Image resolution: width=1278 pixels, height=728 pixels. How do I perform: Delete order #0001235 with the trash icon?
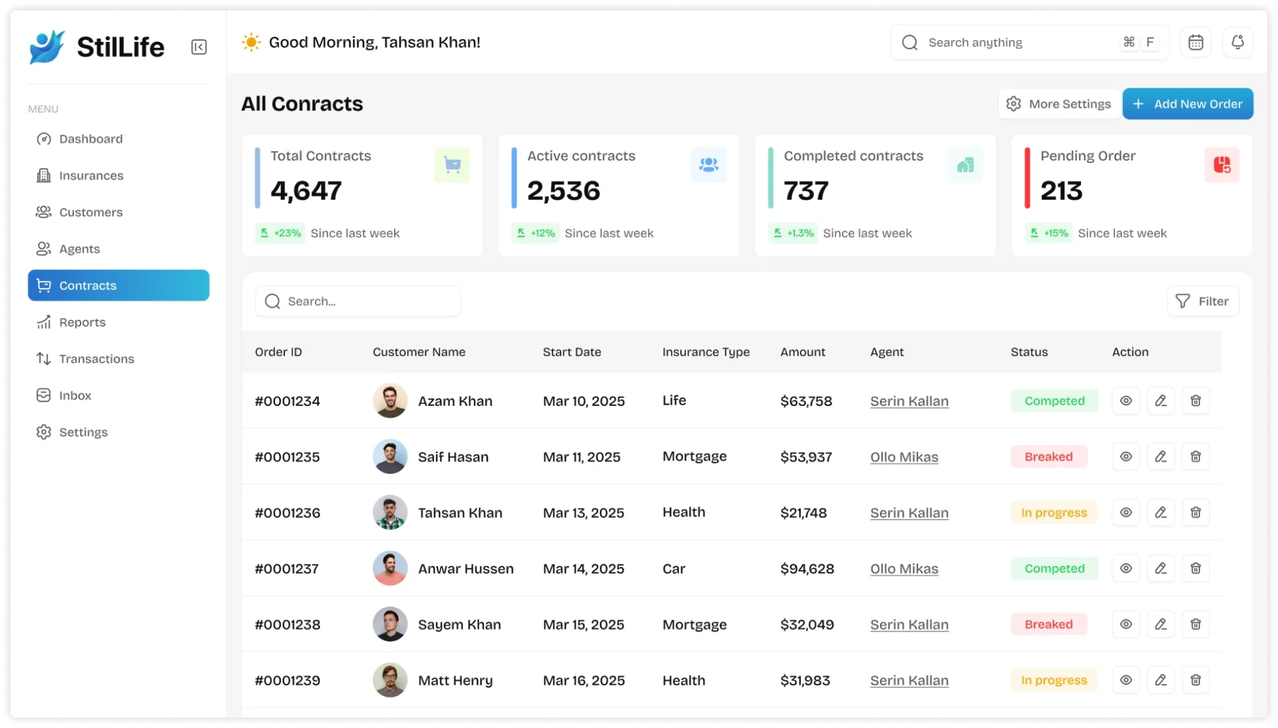pyautogui.click(x=1195, y=456)
